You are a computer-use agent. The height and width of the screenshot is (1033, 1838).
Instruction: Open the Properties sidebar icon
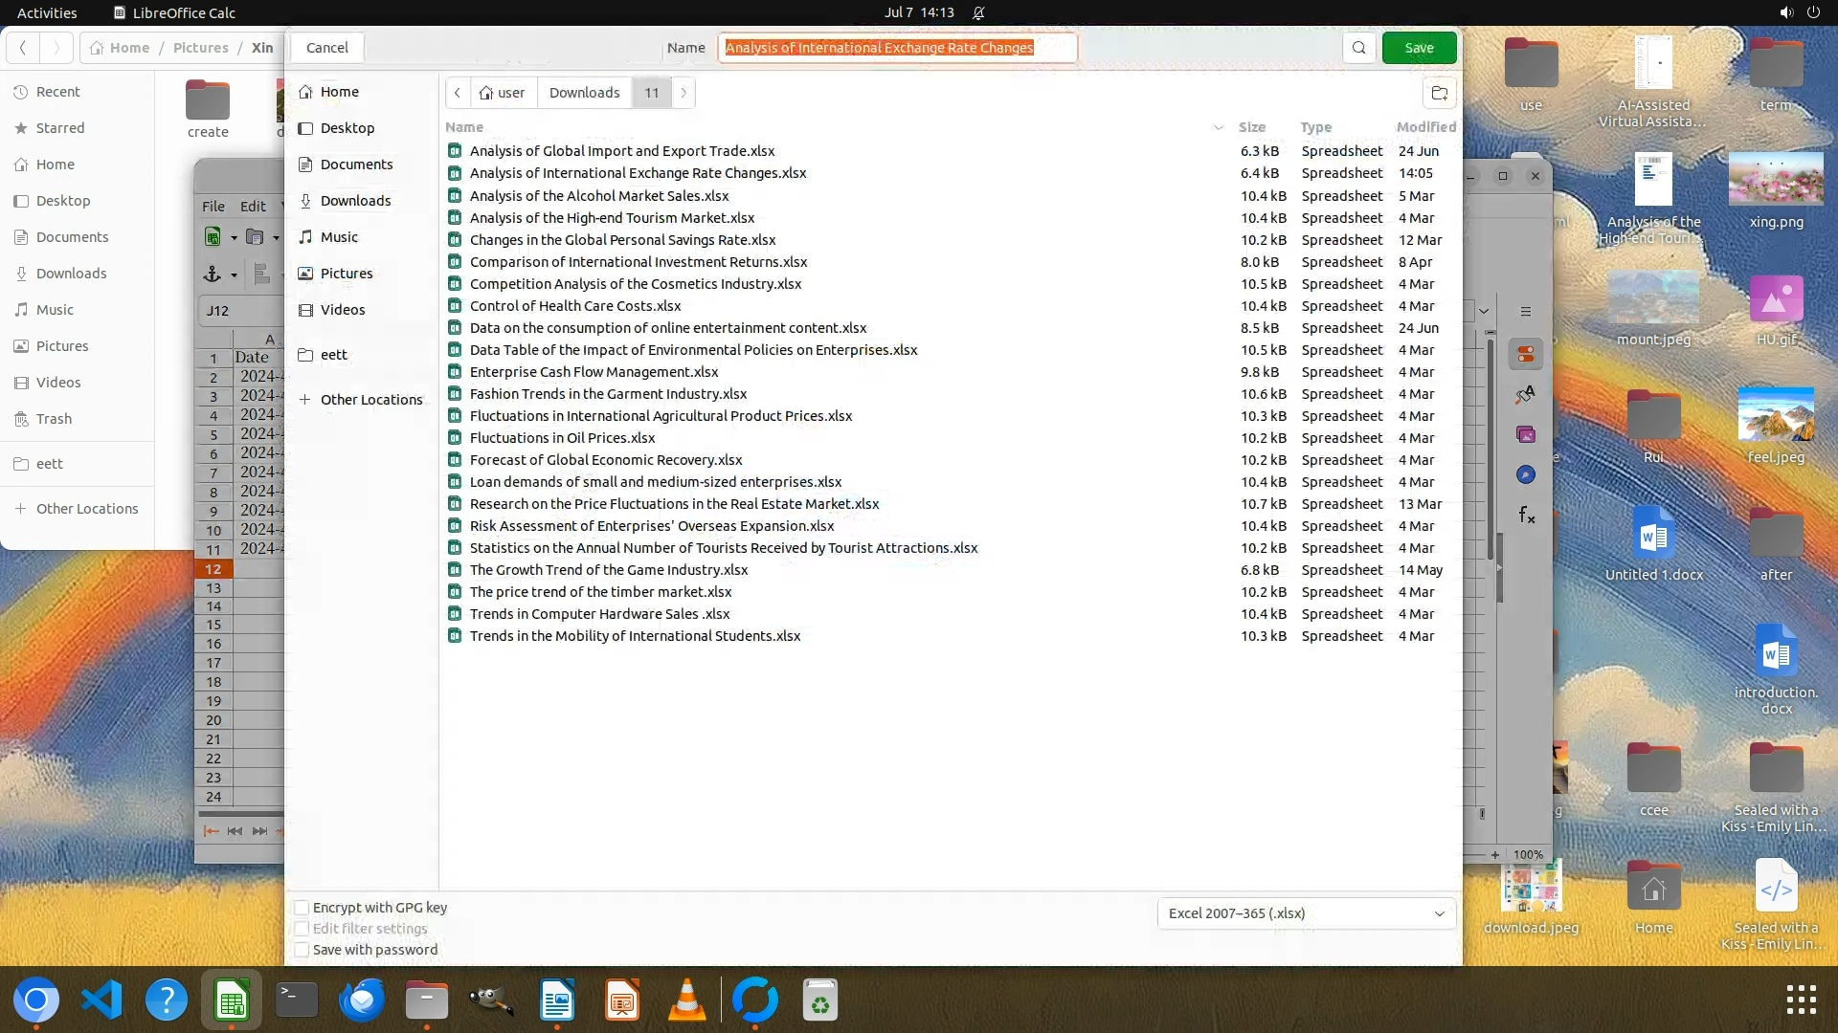(1526, 354)
